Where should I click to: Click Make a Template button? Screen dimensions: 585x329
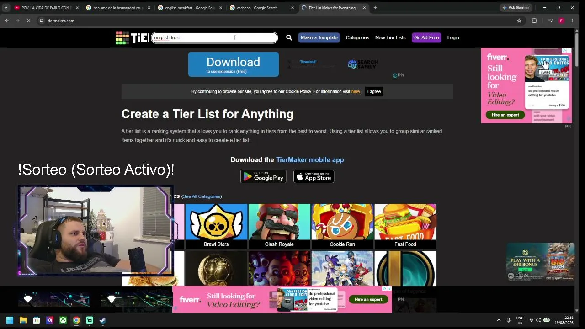[x=319, y=38]
